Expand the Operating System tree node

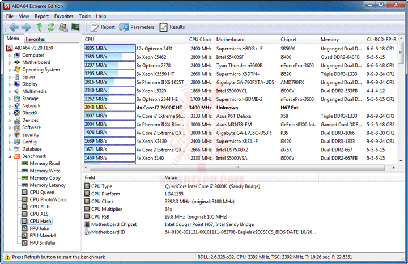click(10, 70)
